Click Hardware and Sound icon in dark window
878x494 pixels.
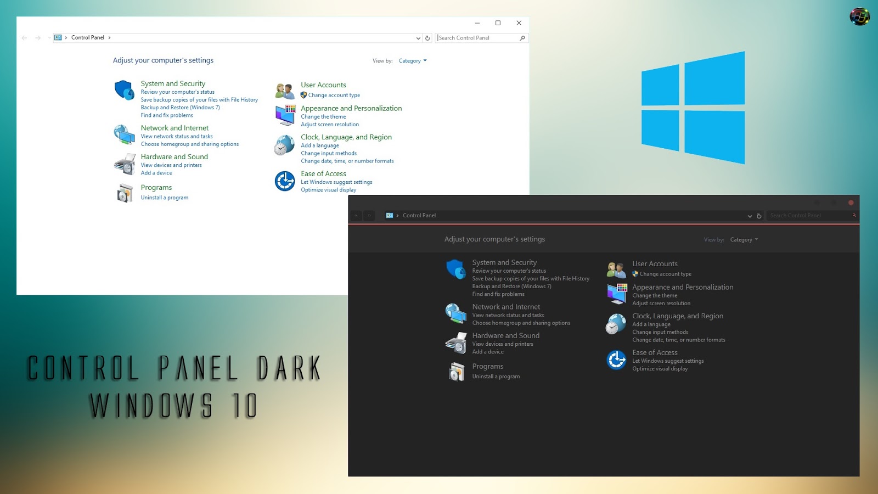coord(456,343)
